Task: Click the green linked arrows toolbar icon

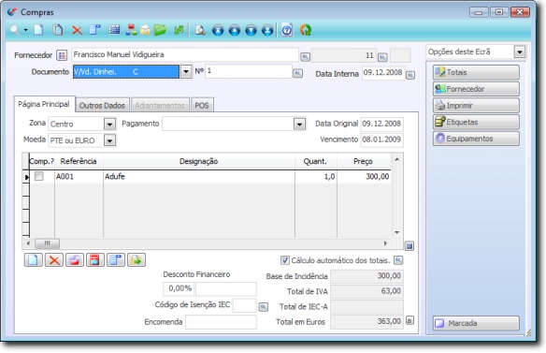Action: coord(179,30)
